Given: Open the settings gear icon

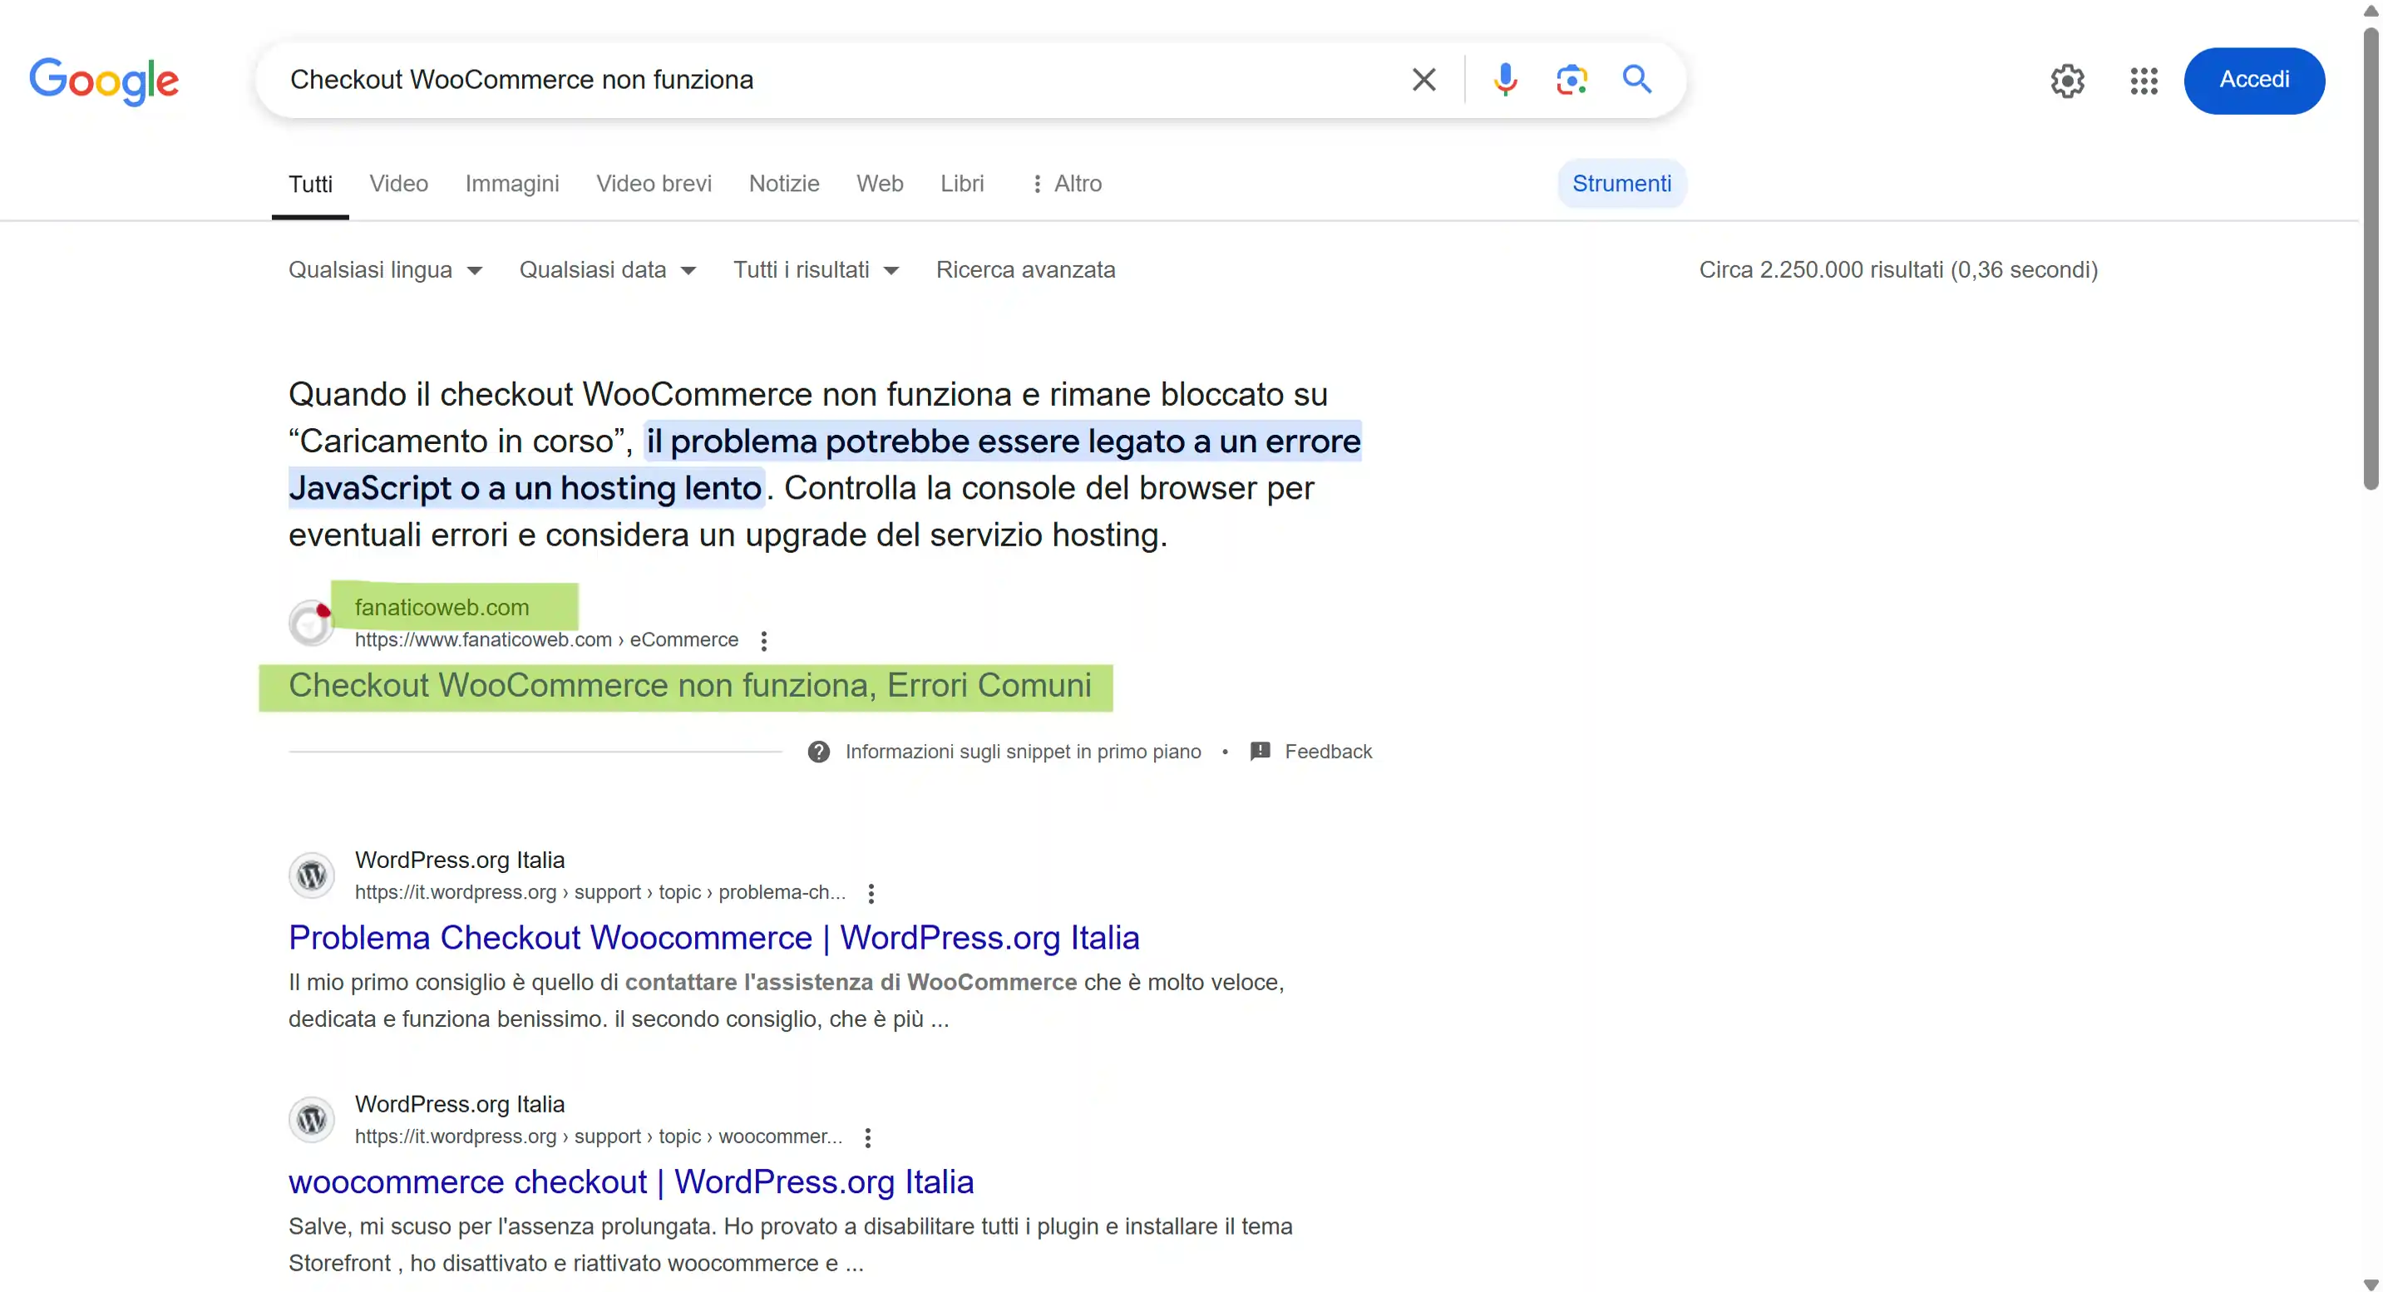Looking at the screenshot, I should (x=2066, y=81).
